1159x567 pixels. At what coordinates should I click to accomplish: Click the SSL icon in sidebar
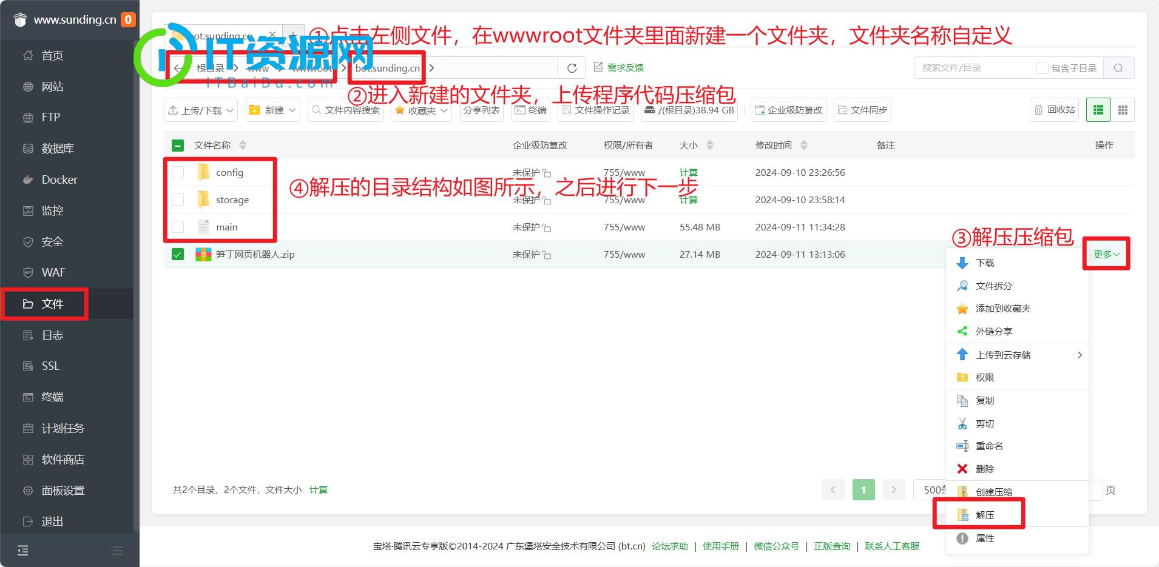pyautogui.click(x=28, y=366)
